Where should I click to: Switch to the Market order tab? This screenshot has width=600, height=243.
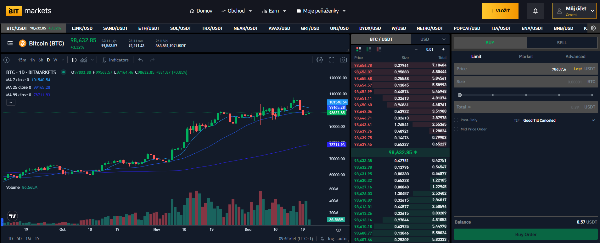[x=526, y=56]
